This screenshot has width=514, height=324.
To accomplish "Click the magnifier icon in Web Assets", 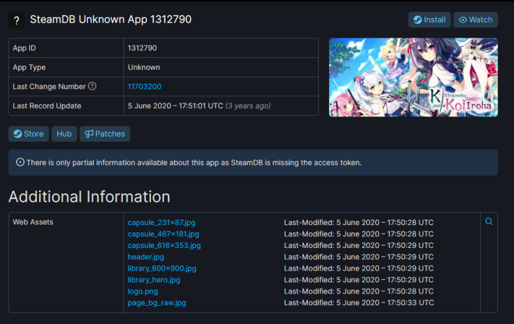I will (x=489, y=221).
